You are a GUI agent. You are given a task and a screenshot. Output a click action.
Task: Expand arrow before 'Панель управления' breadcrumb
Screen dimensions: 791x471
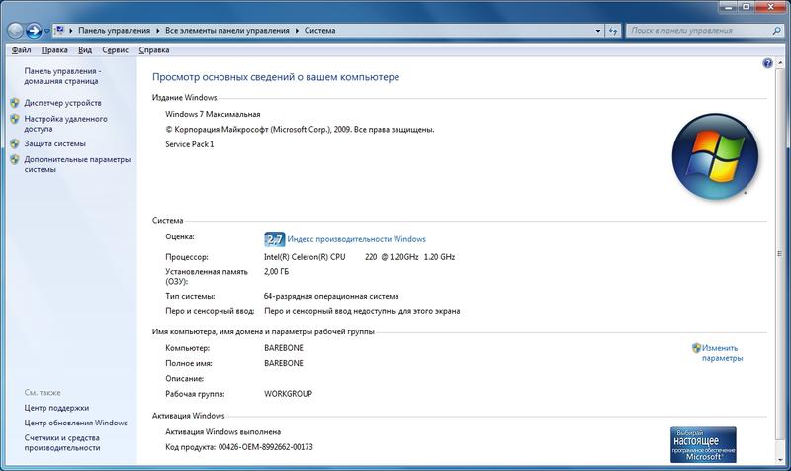(x=71, y=31)
